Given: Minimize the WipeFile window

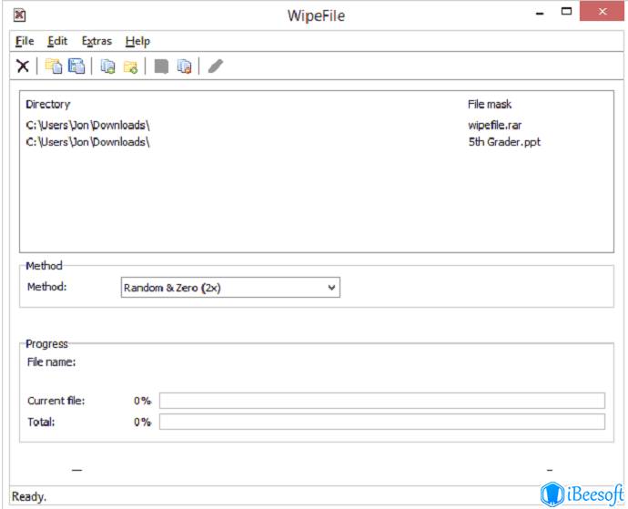Looking at the screenshot, I should 540,13.
